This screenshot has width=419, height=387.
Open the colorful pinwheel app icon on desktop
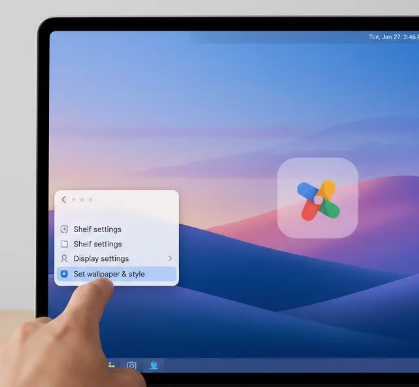click(x=318, y=198)
